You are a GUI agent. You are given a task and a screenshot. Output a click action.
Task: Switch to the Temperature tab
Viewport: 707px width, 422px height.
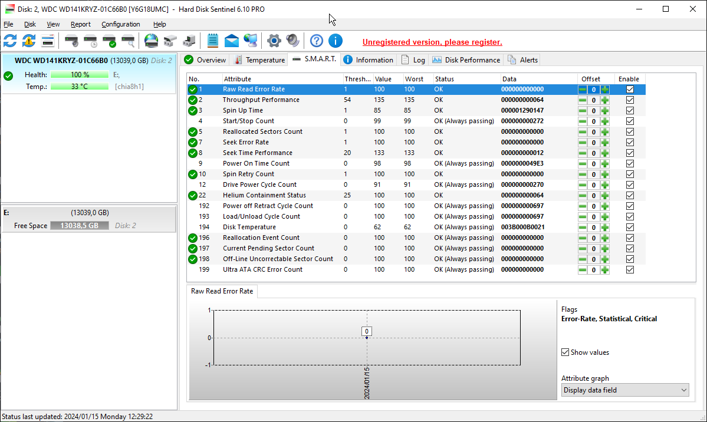pos(259,60)
